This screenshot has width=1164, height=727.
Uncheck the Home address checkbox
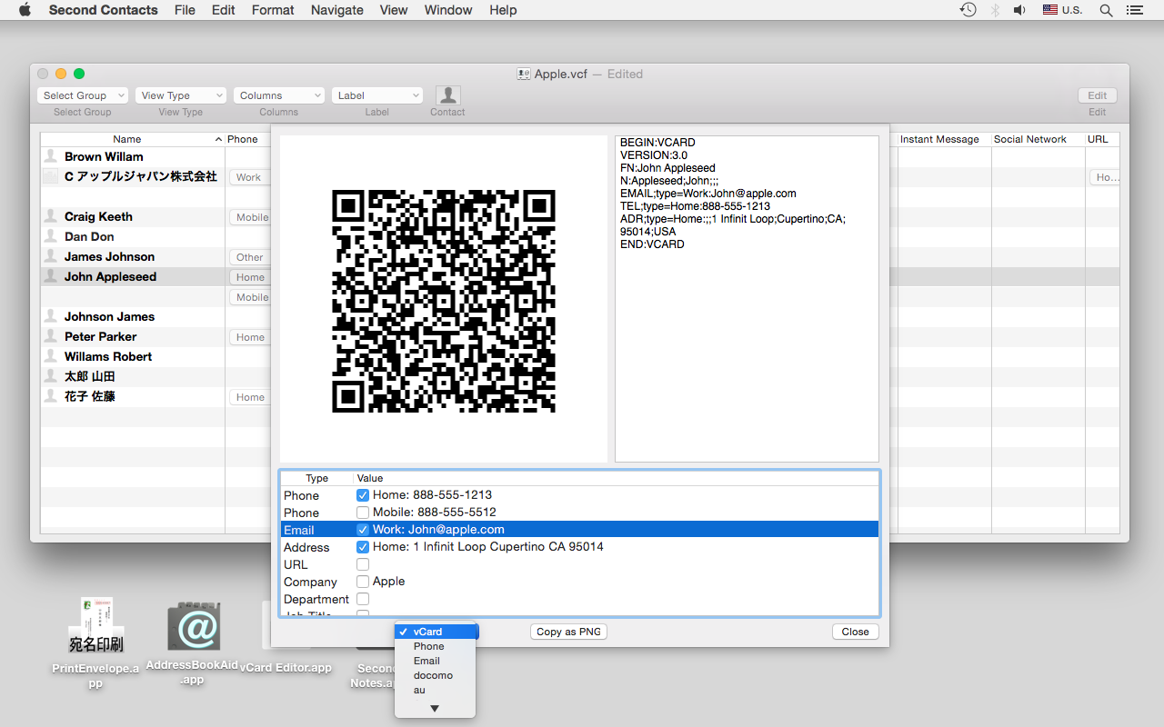(x=363, y=547)
